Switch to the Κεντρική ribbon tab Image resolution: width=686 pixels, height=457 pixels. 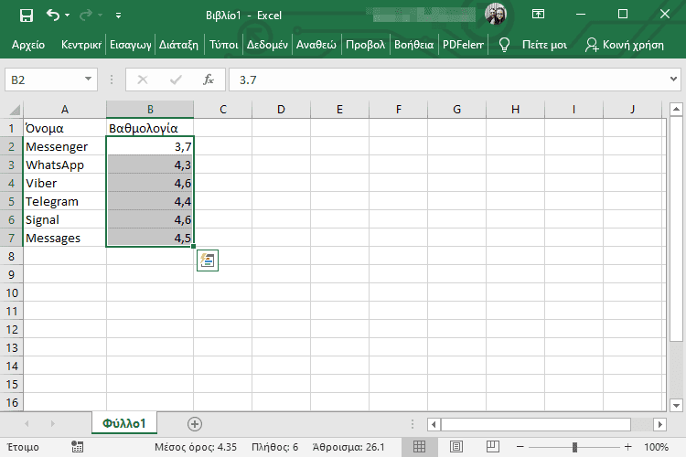81,45
